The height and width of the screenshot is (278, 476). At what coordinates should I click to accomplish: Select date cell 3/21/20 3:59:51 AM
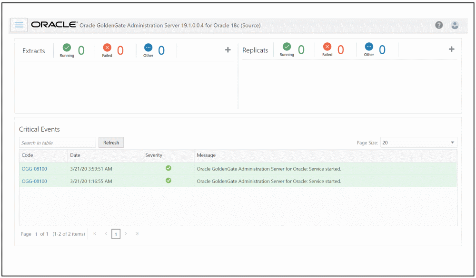pos(91,169)
